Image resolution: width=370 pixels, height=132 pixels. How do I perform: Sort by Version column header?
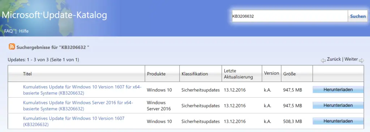pos(271,73)
